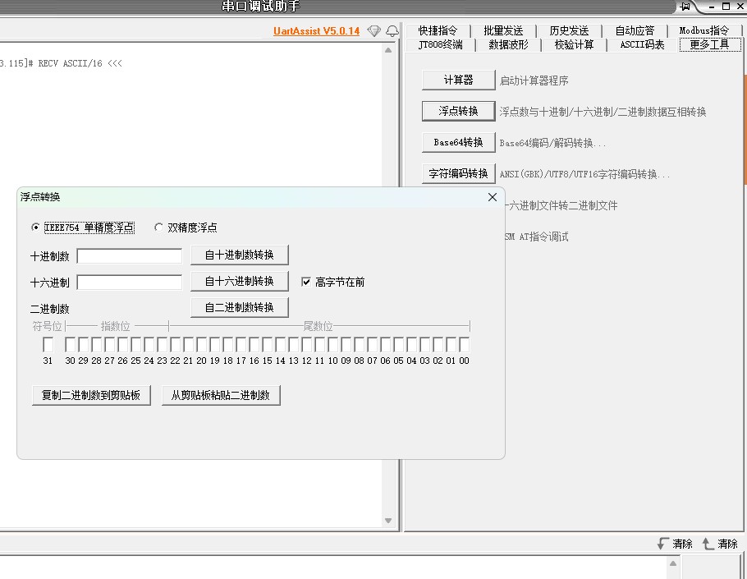Open 字符编码转换 tool
The height and width of the screenshot is (579, 747).
pyautogui.click(x=458, y=173)
